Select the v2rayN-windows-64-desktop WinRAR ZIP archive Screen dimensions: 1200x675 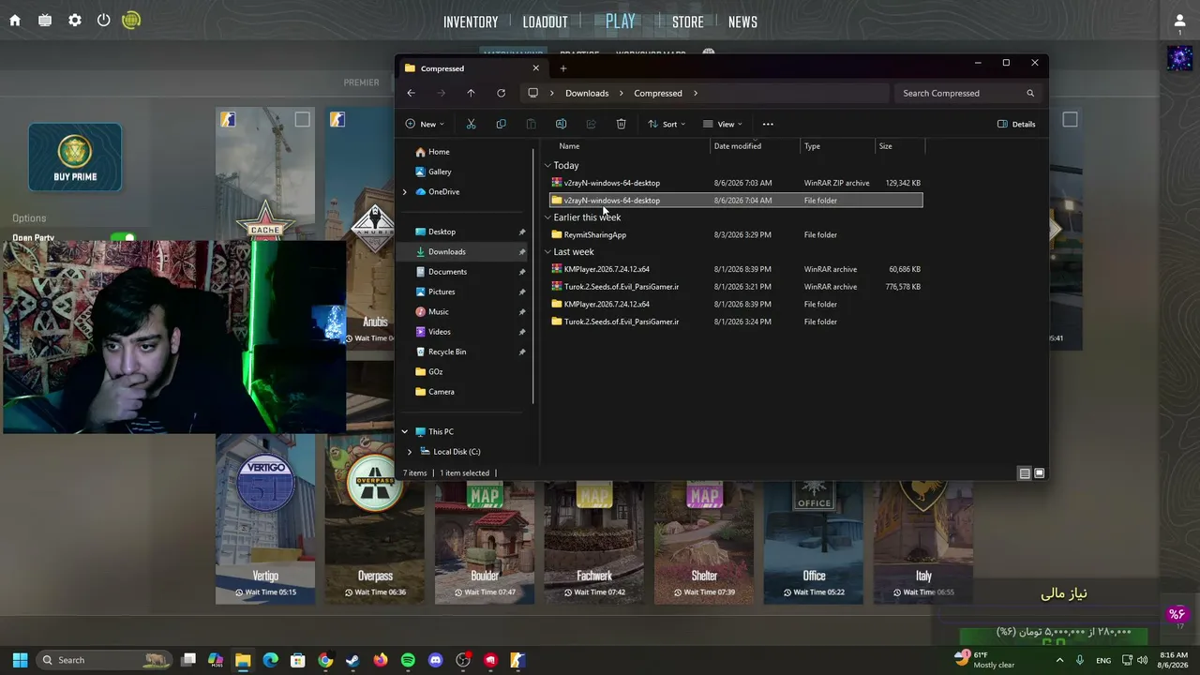point(736,183)
